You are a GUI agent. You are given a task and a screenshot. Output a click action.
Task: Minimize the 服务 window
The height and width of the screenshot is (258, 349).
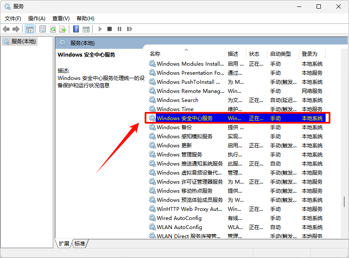click(x=299, y=6)
